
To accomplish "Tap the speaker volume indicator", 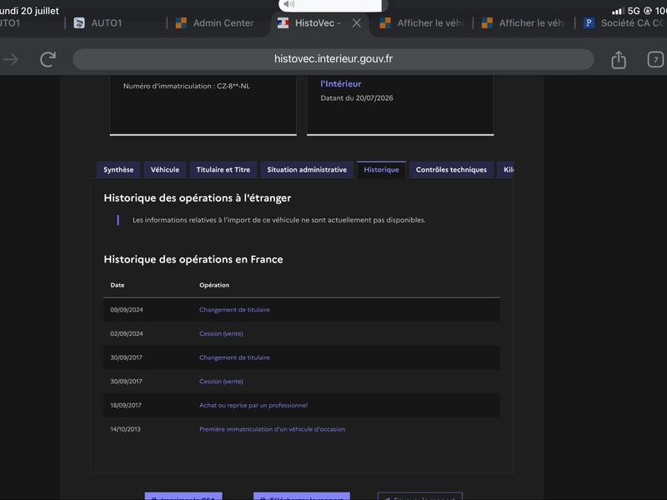I will click(288, 4).
